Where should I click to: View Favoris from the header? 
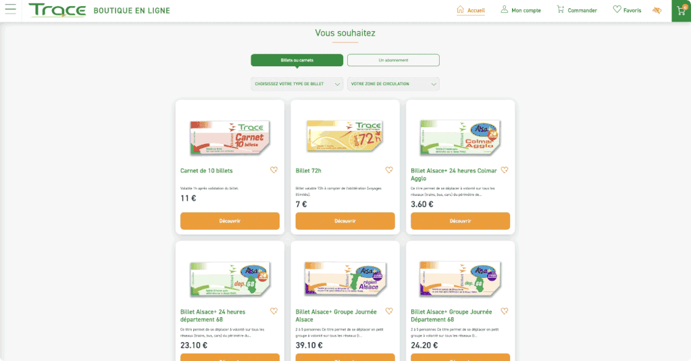click(x=627, y=10)
